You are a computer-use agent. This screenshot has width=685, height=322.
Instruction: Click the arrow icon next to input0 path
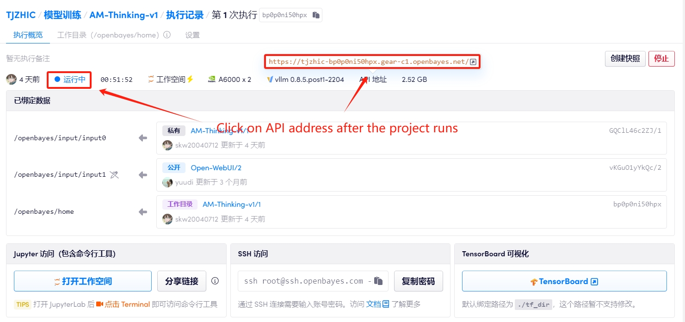(143, 138)
